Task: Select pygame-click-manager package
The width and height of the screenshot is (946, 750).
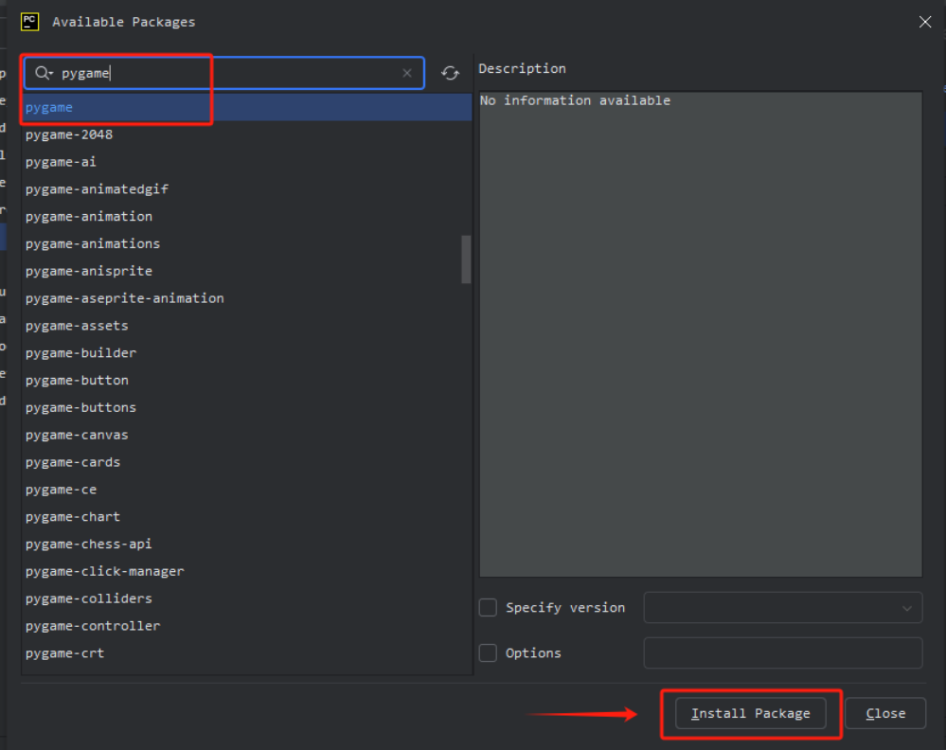Action: [x=247, y=571]
